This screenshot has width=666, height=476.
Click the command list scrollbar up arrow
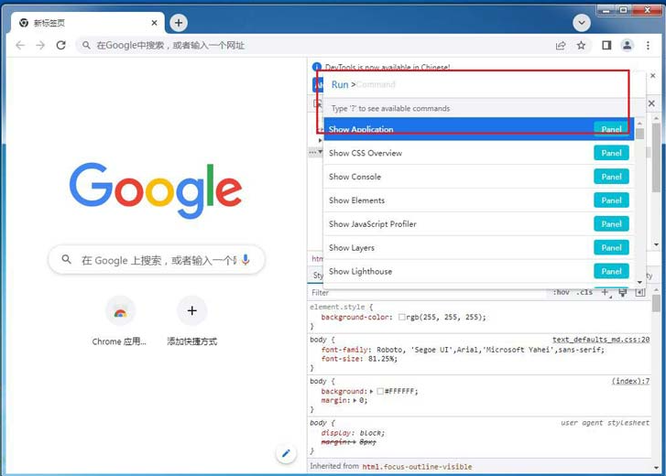(639, 124)
